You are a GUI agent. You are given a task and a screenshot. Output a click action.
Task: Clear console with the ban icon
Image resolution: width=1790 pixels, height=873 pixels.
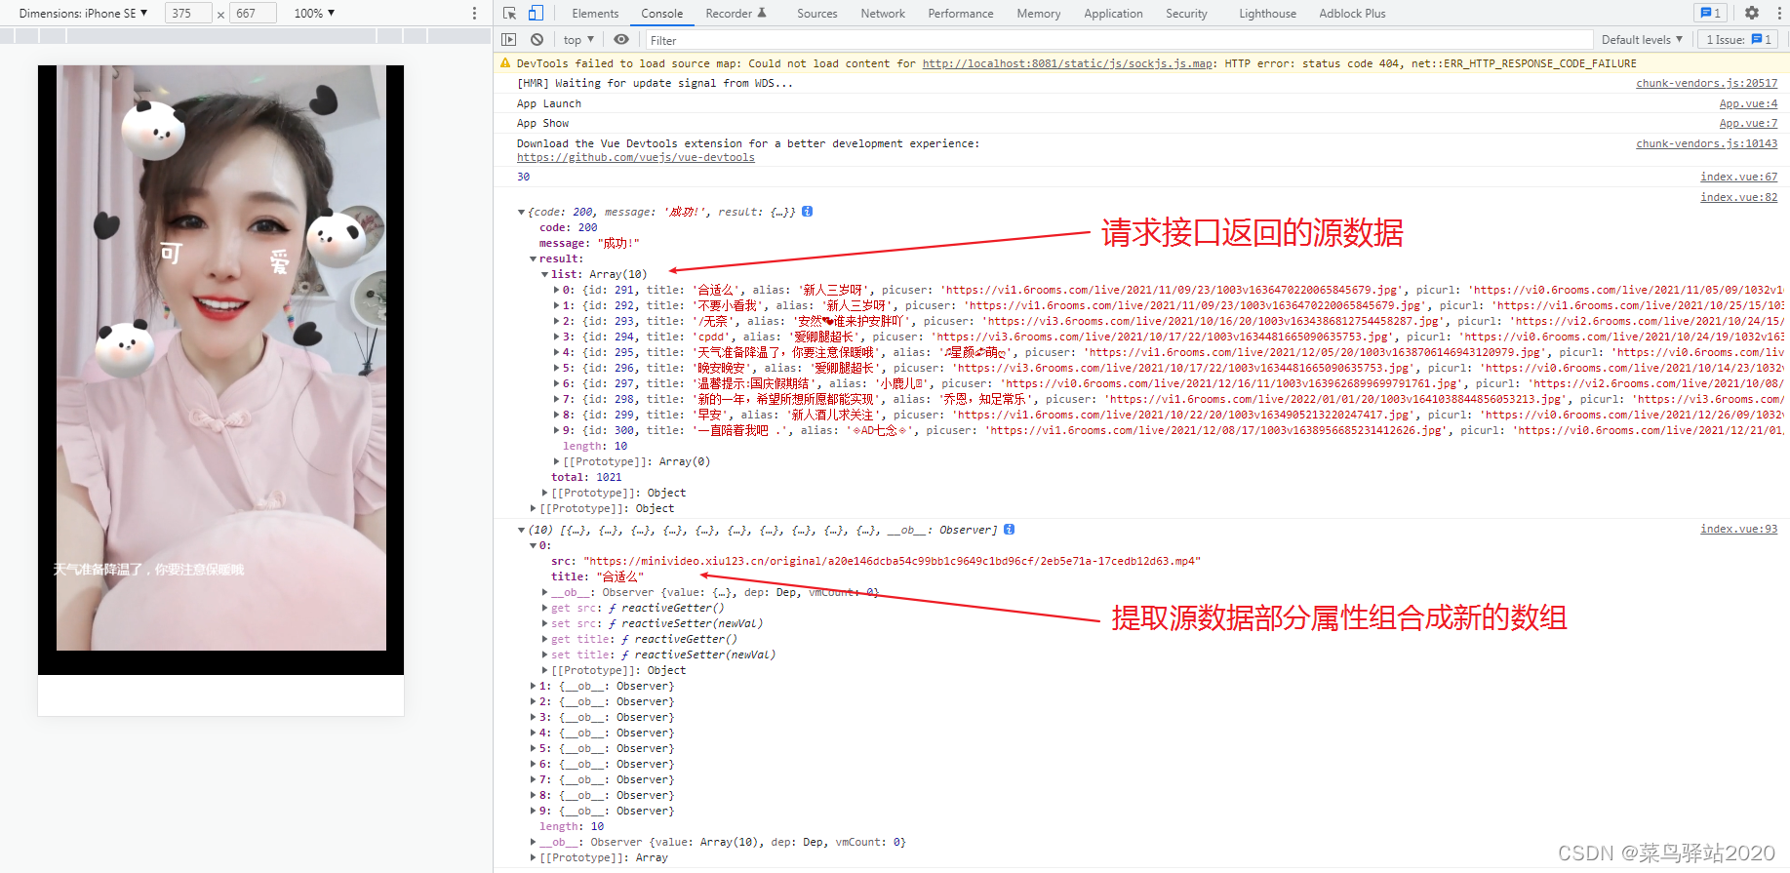537,40
